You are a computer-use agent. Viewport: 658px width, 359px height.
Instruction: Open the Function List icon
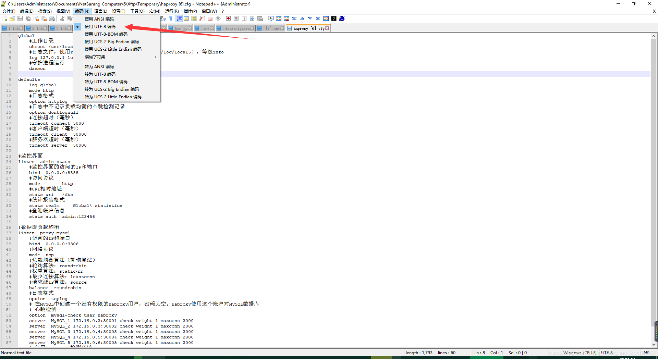tap(202, 18)
